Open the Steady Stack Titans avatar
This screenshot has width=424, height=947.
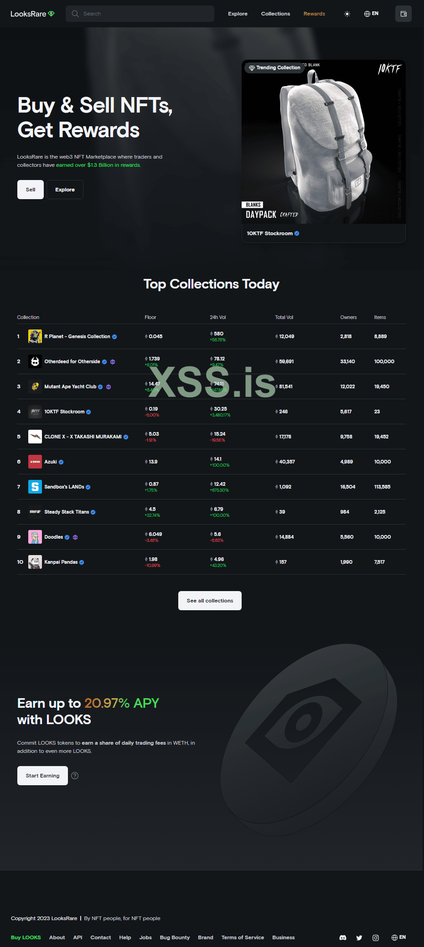[35, 512]
